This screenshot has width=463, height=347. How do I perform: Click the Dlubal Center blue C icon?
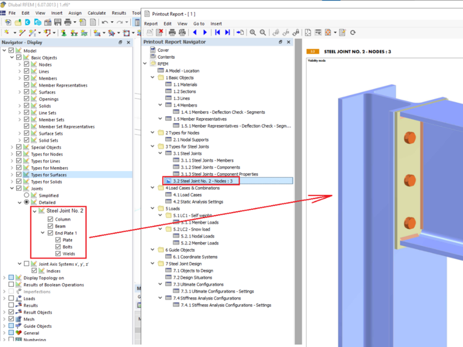click(x=28, y=22)
